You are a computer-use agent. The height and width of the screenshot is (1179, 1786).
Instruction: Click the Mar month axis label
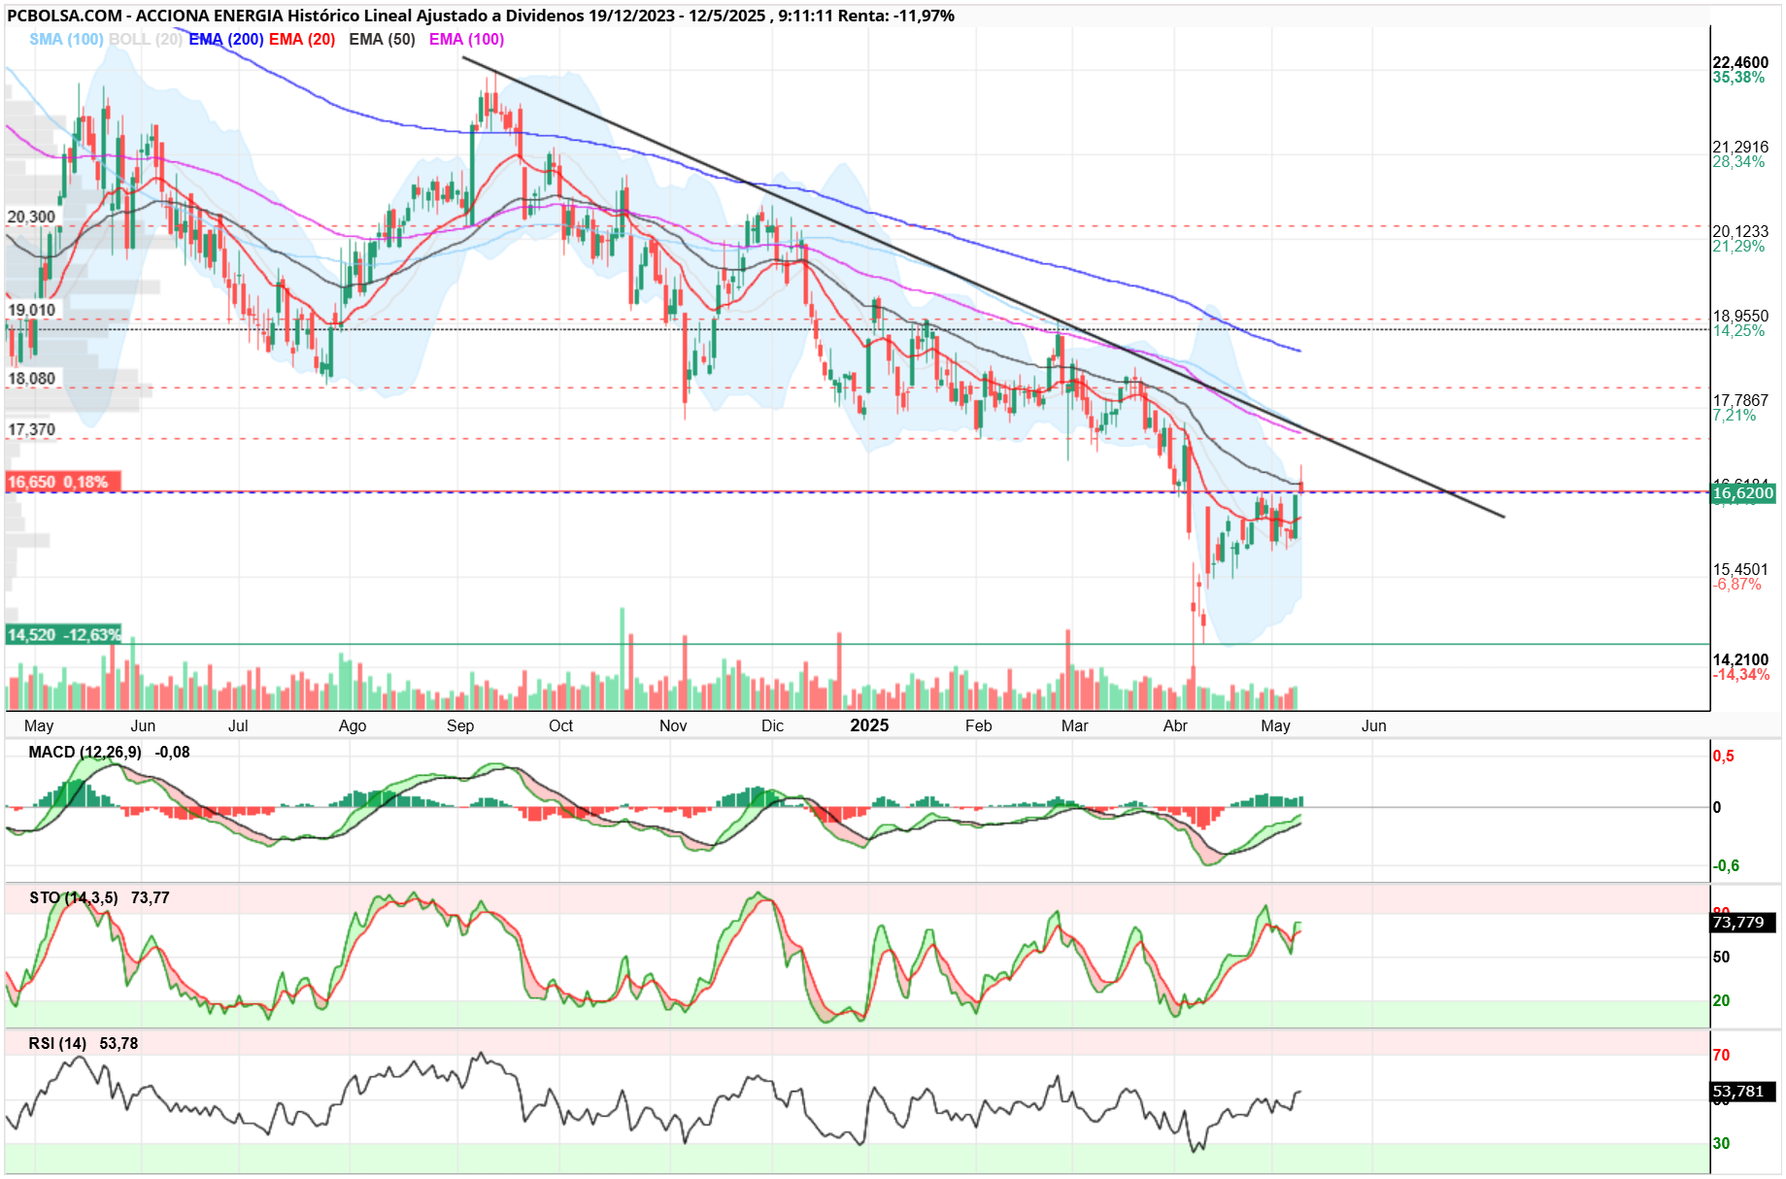click(x=1075, y=725)
